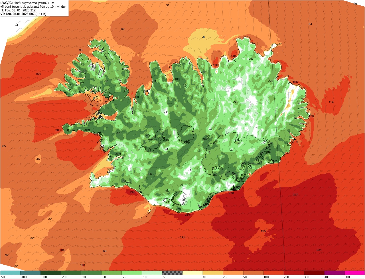The image size is (365, 279).
Task: Click the title line 'UWC/IG: Flæði skynvarma'
Action: click(x=27, y=2)
